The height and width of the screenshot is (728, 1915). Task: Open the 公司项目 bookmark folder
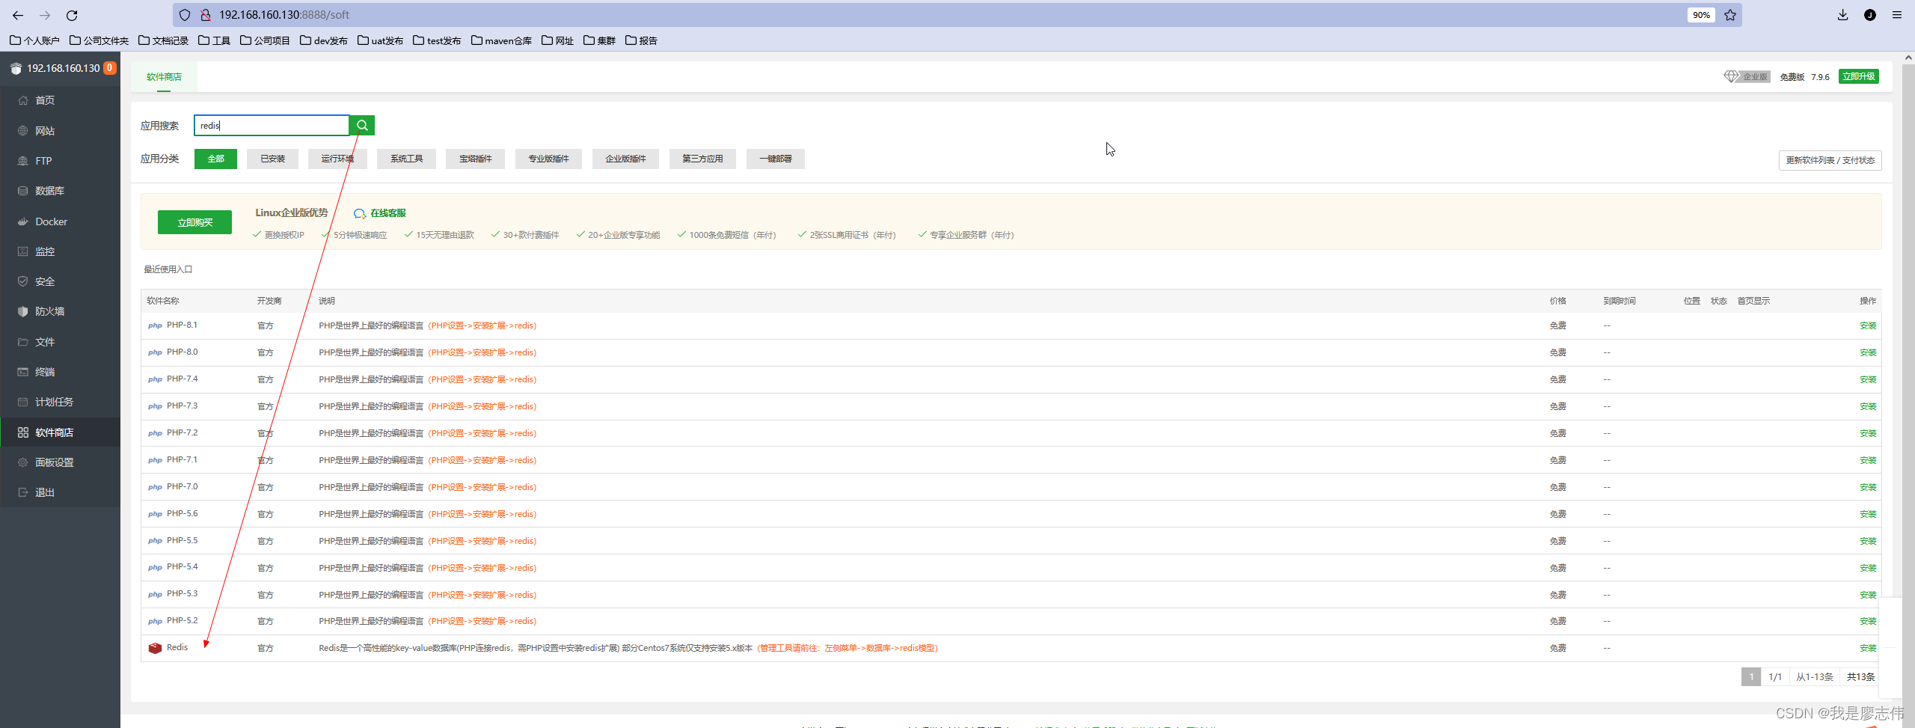pyautogui.click(x=265, y=40)
